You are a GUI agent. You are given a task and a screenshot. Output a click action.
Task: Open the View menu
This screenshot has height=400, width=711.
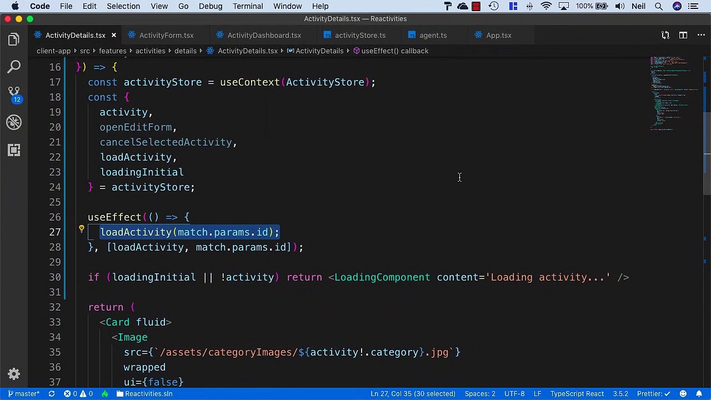pos(159,6)
